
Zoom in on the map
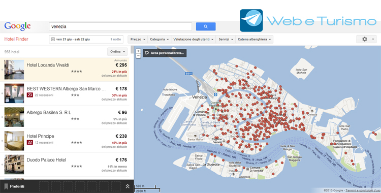138,51
